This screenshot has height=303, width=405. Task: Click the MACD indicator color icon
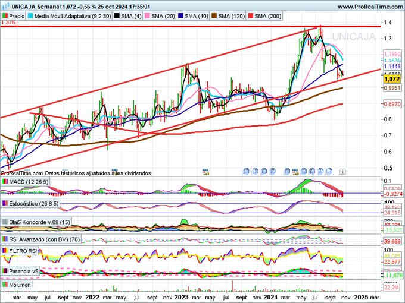click(x=5, y=182)
